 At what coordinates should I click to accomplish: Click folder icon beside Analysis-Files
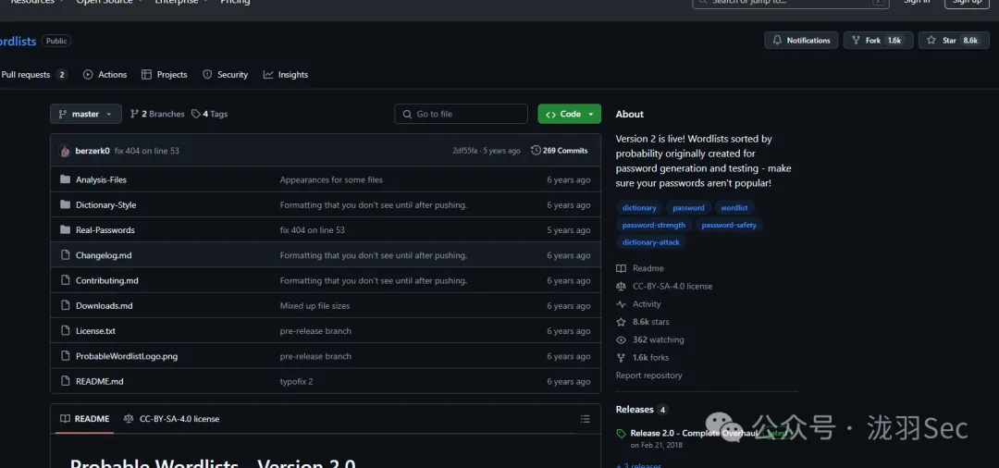pyautogui.click(x=65, y=179)
